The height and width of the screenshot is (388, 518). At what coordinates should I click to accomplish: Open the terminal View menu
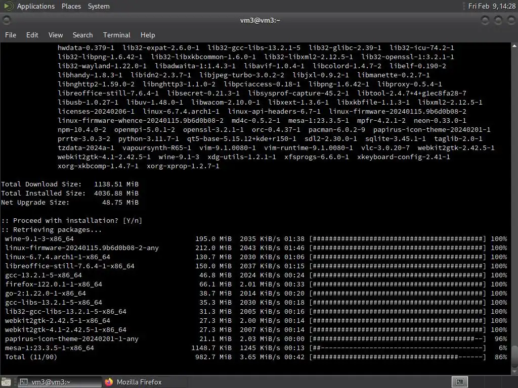point(56,35)
